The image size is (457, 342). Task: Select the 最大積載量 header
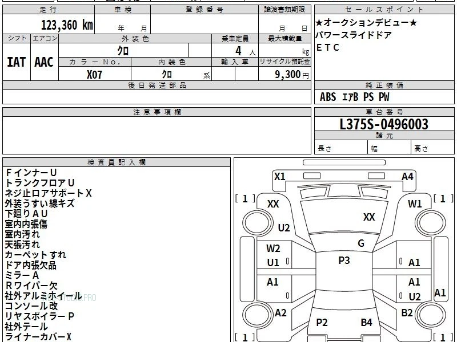(284, 39)
